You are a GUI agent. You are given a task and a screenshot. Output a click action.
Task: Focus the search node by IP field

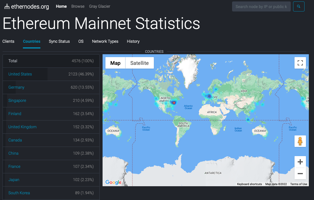pos(261,6)
